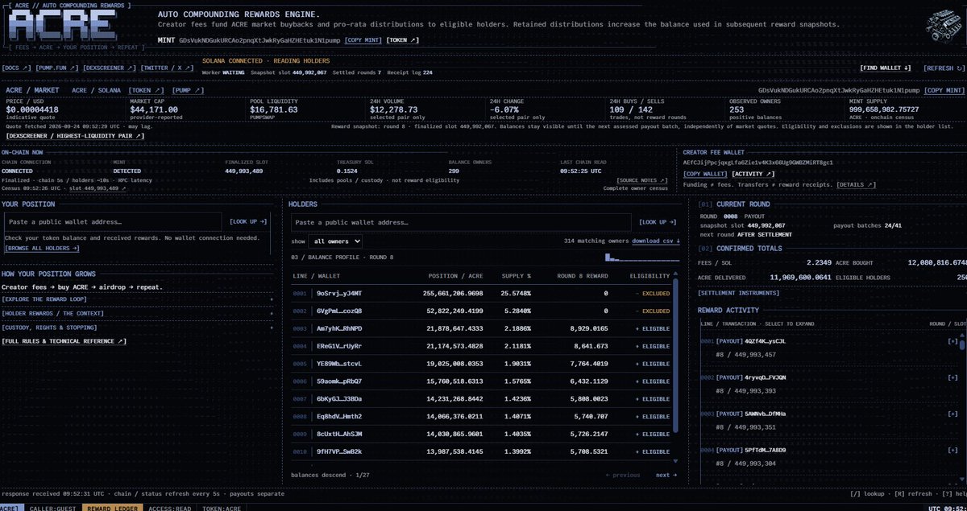This screenshot has height=511, width=967.
Task: Click download csv link
Action: (656, 241)
